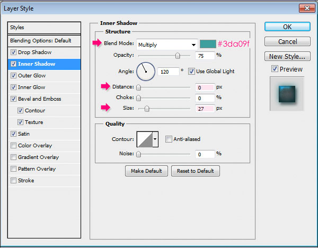Uncheck the Contour sub-effect checkbox

(x=20, y=111)
